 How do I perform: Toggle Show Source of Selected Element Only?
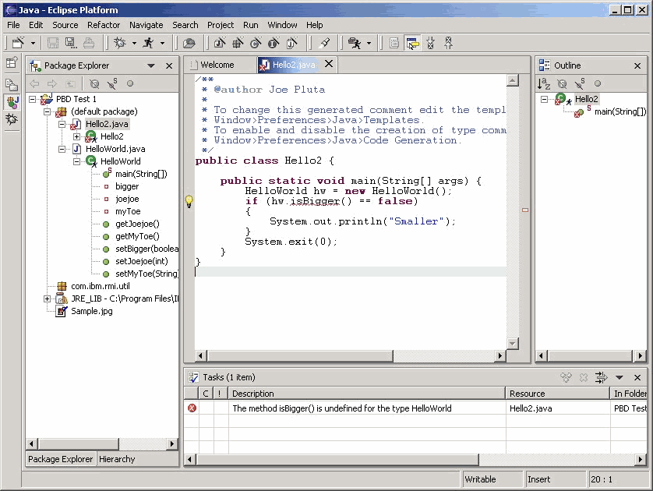point(394,43)
